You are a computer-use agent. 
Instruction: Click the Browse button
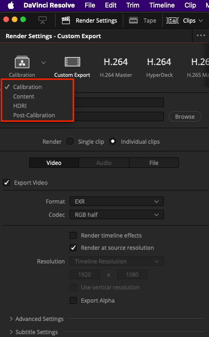[x=185, y=116]
